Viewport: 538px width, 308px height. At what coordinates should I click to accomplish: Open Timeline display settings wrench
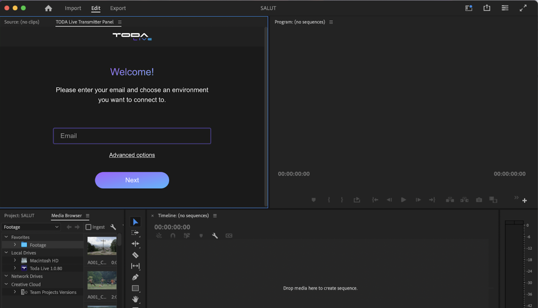point(215,236)
